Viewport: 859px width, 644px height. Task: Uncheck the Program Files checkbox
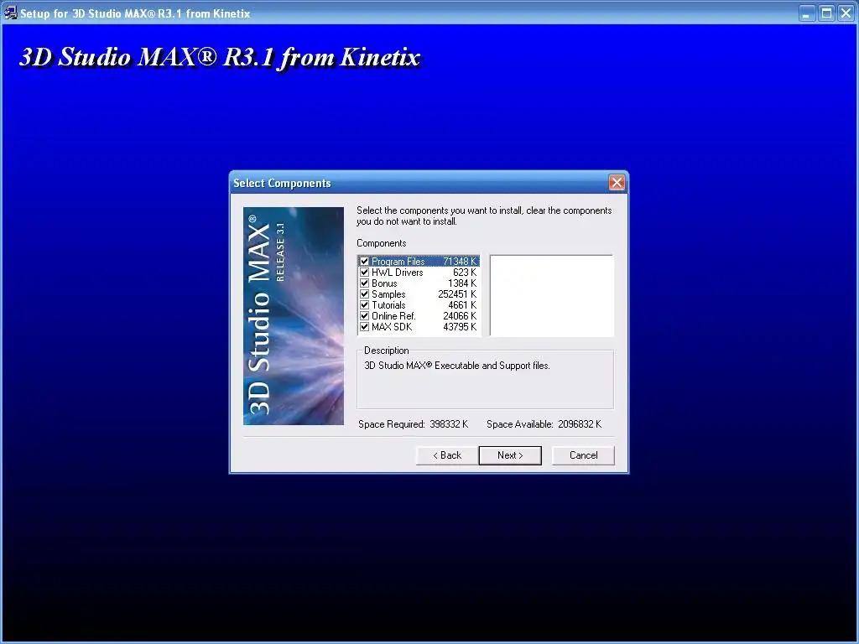tap(364, 262)
